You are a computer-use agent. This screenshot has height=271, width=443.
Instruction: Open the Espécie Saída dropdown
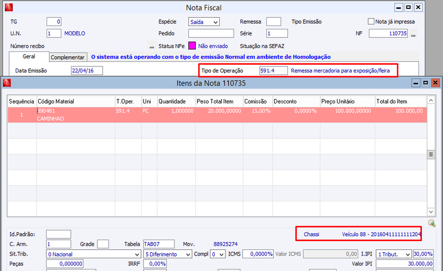point(204,22)
